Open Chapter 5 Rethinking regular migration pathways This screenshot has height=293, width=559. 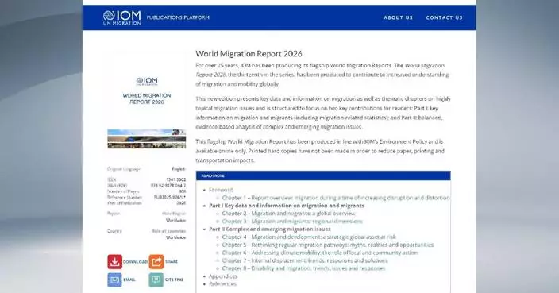(328, 245)
